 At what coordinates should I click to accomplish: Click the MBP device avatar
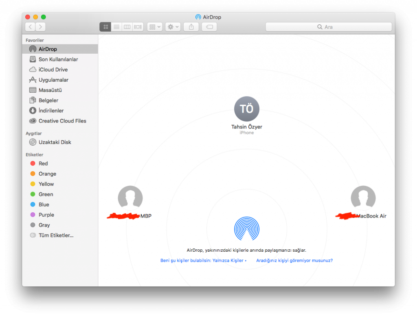tap(130, 198)
